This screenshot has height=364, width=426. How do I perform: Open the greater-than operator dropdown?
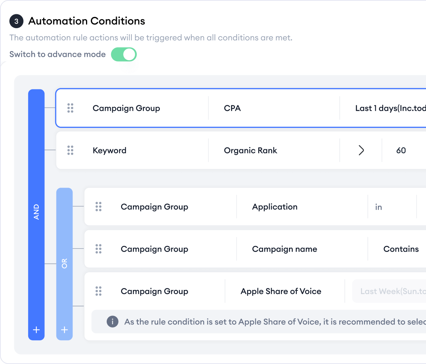tap(361, 150)
